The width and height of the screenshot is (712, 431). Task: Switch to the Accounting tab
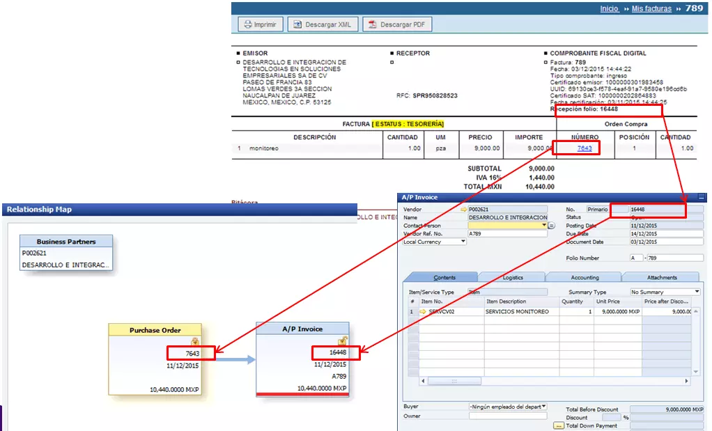[585, 277]
